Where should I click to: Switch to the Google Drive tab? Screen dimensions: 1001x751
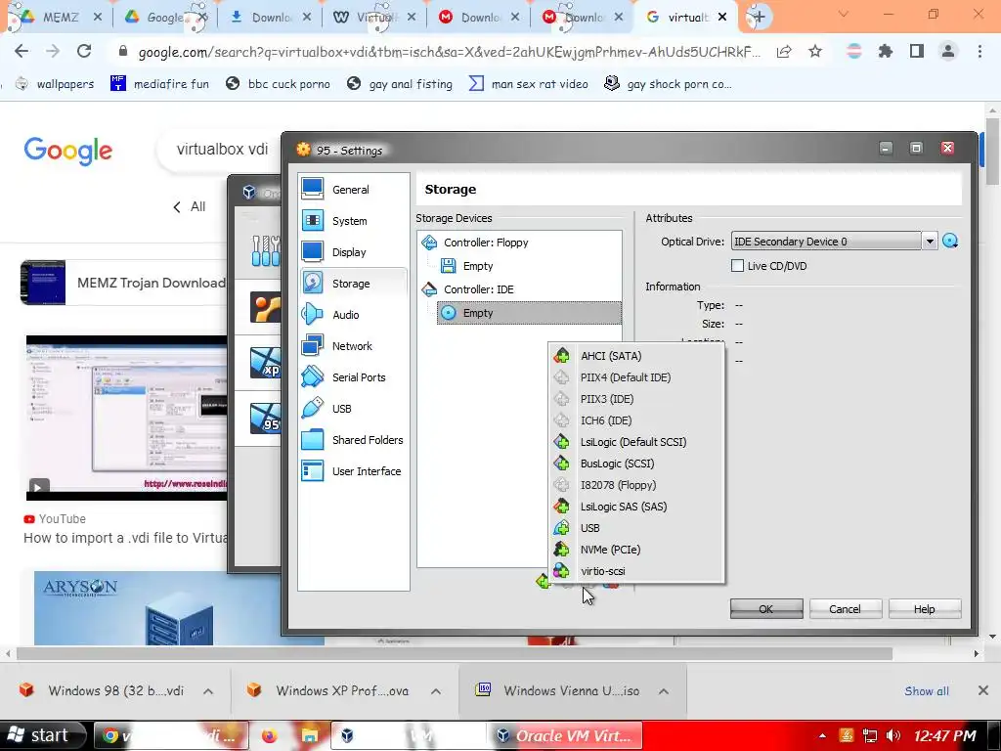coord(164,18)
